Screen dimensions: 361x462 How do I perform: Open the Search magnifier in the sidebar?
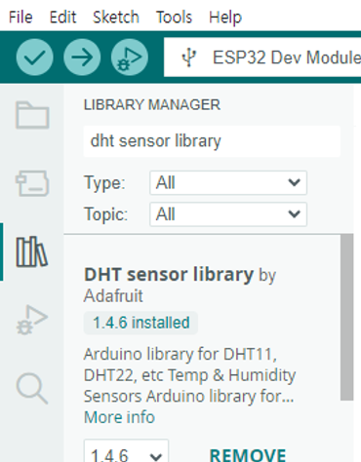point(32,388)
